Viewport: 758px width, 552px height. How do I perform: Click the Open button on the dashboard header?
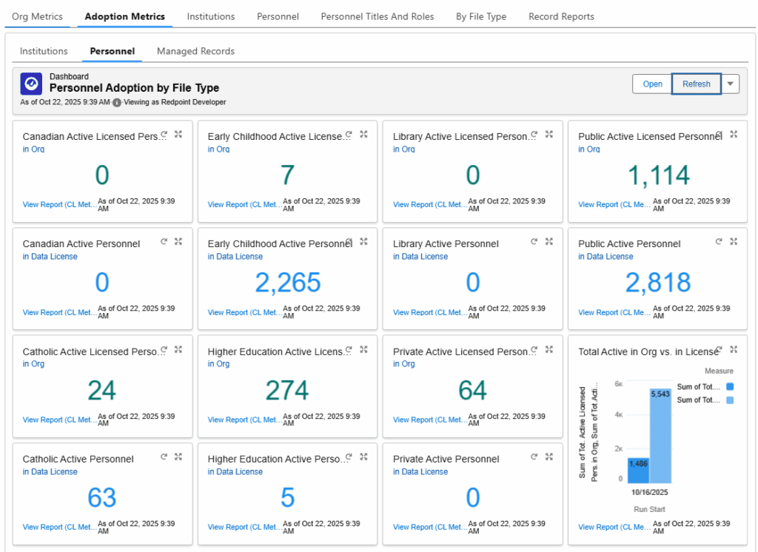point(652,84)
